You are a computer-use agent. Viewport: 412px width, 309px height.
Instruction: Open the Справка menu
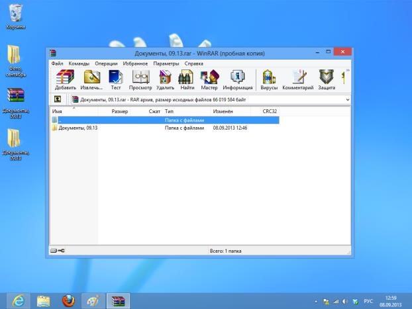tap(193, 64)
